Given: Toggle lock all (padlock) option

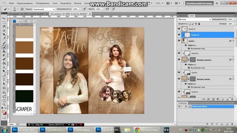Looking at the screenshot, I should pyautogui.click(x=199, y=24).
